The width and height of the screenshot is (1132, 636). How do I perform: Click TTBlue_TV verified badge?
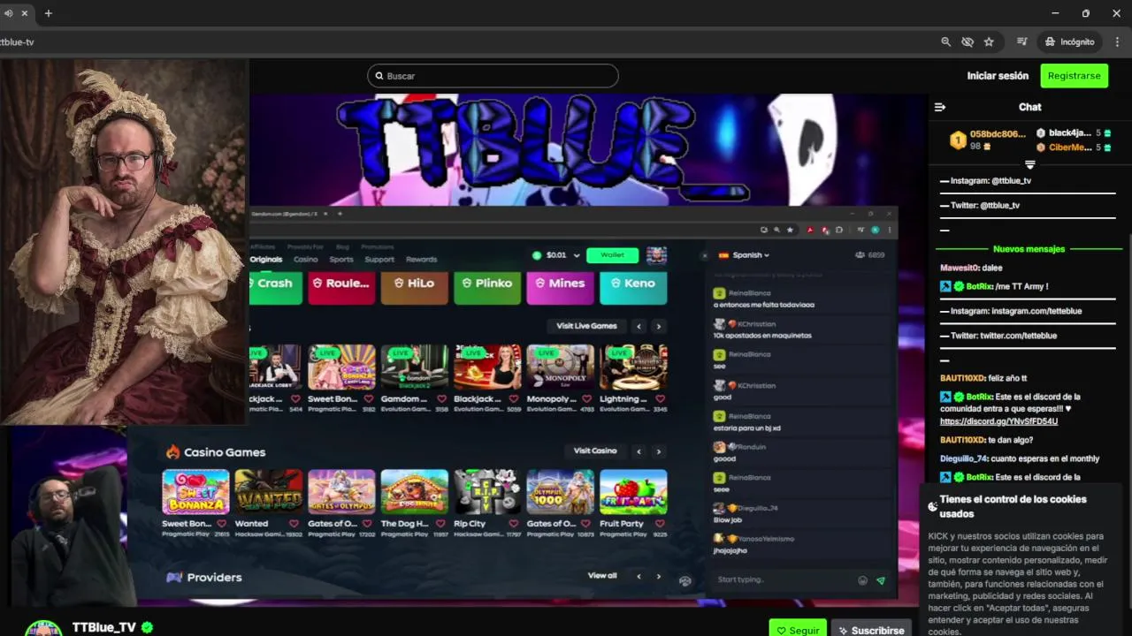pyautogui.click(x=148, y=627)
